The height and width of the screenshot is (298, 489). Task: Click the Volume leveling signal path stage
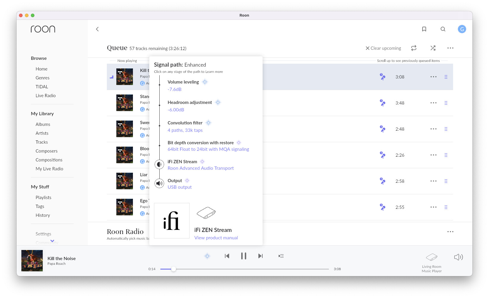pos(183,82)
